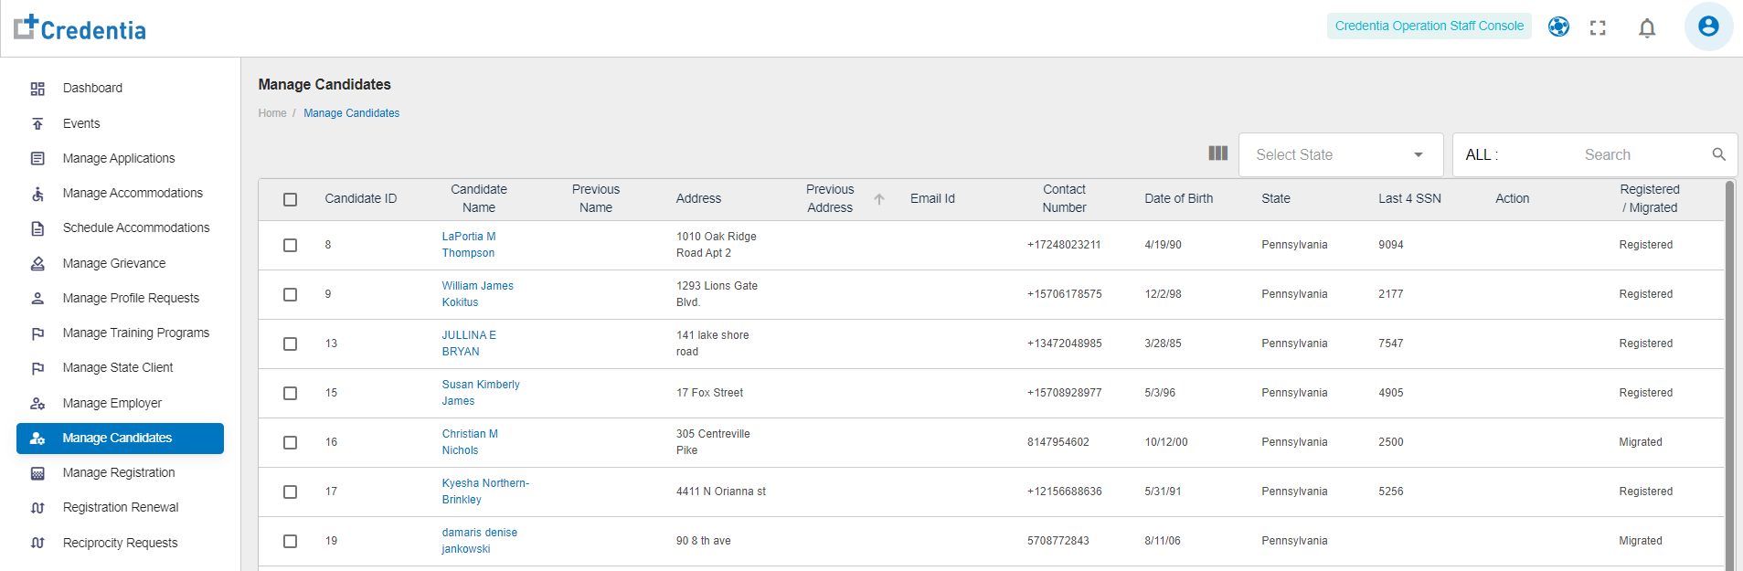Open Manage Applications in sidebar
This screenshot has width=1743, height=571.
coord(118,158)
